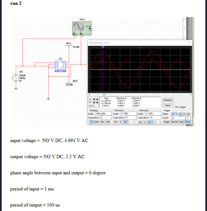Click the Reverse button
The width and height of the screenshot is (207, 211).
coord(168,100)
